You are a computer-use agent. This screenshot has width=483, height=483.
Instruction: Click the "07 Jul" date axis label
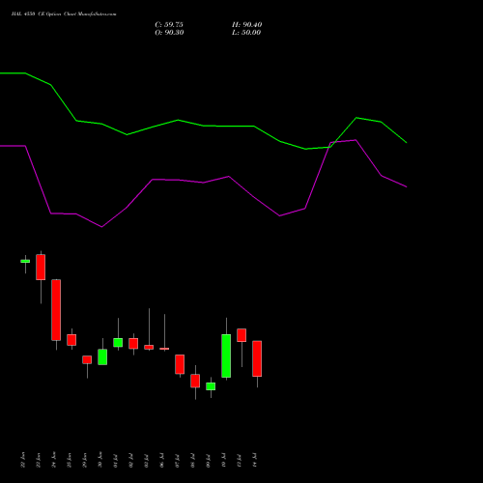click(x=178, y=460)
